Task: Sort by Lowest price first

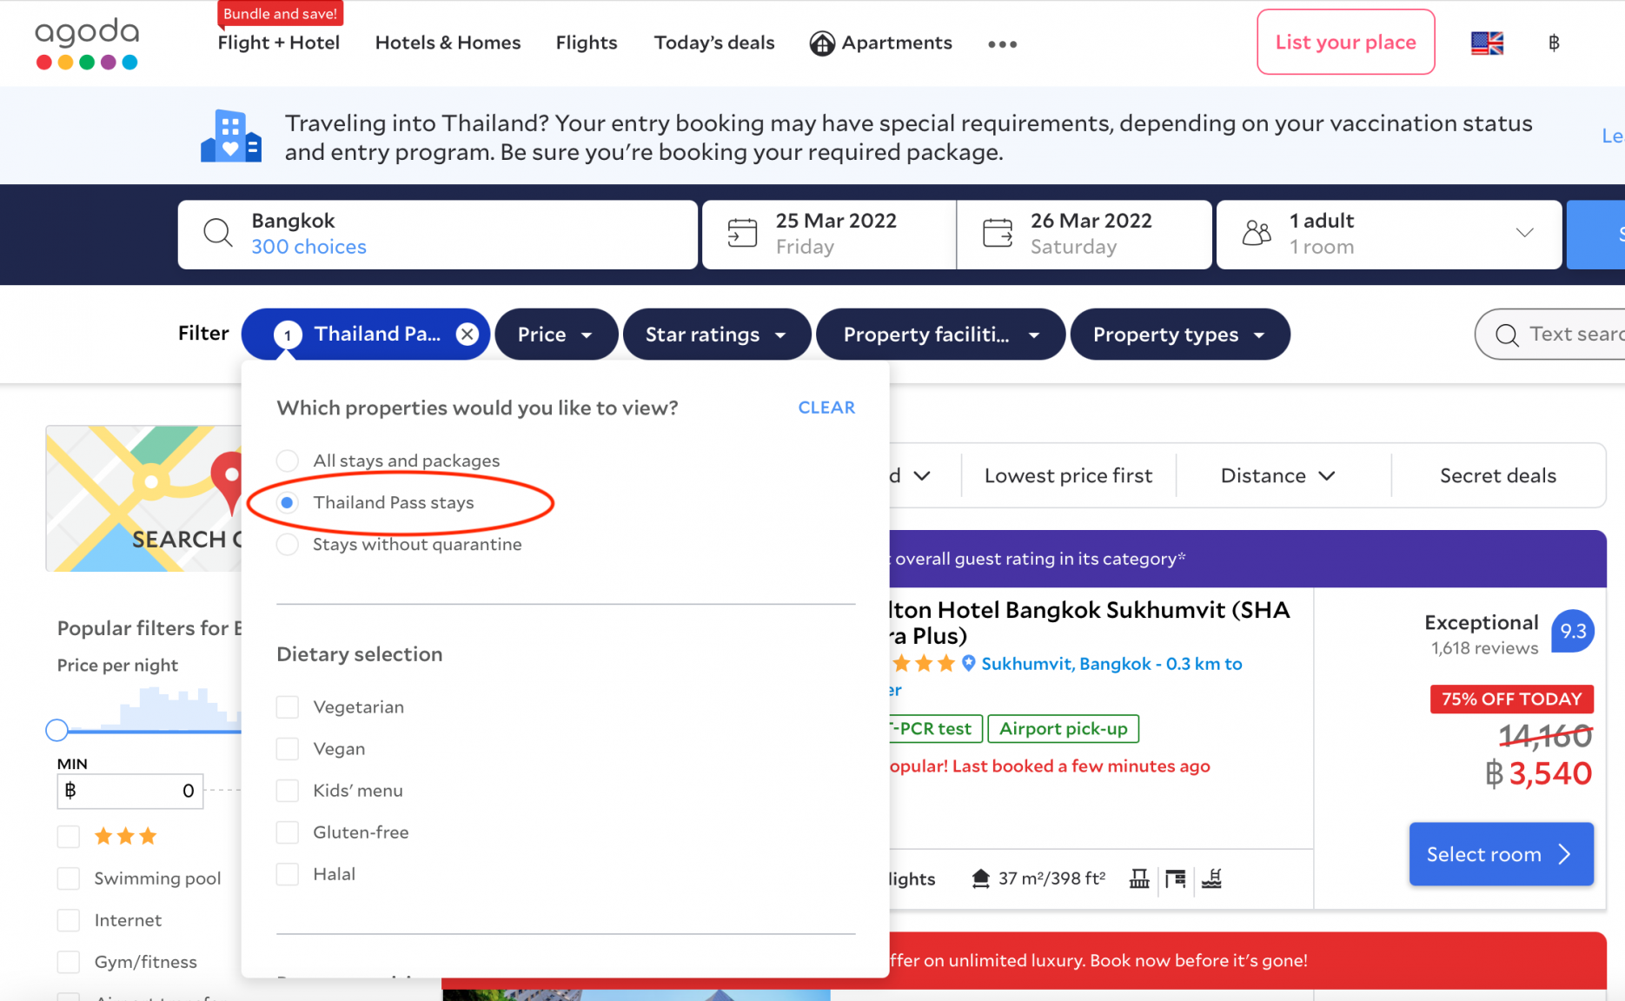Action: pyautogui.click(x=1068, y=475)
